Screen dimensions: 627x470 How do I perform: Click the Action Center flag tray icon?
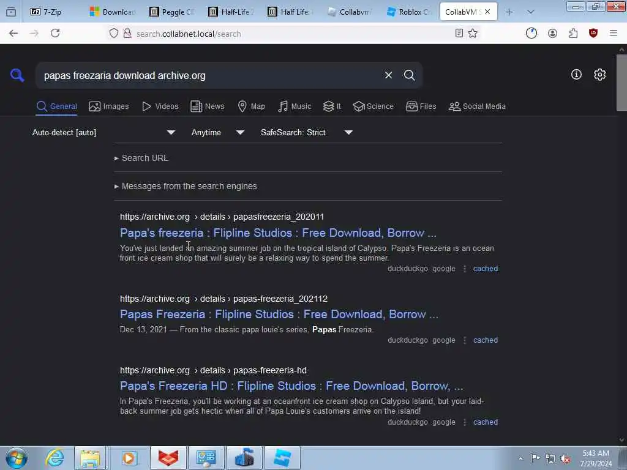535,458
